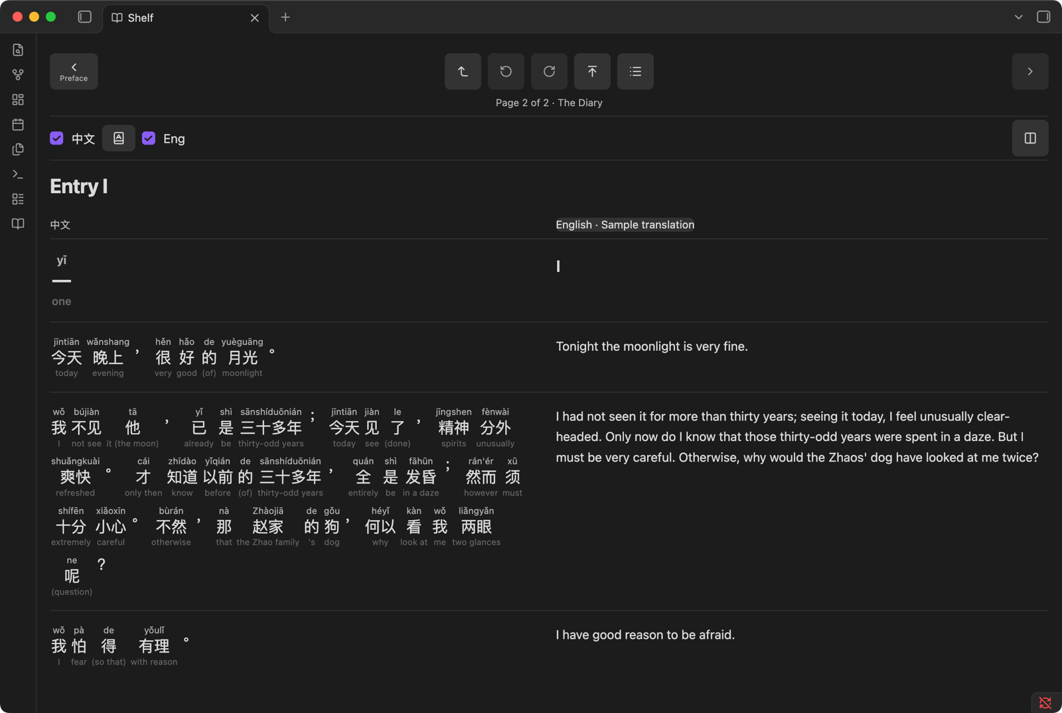Viewport: 1062px width, 713px height.
Task: Jump to top with the arrow-to-line button
Action: [592, 71]
